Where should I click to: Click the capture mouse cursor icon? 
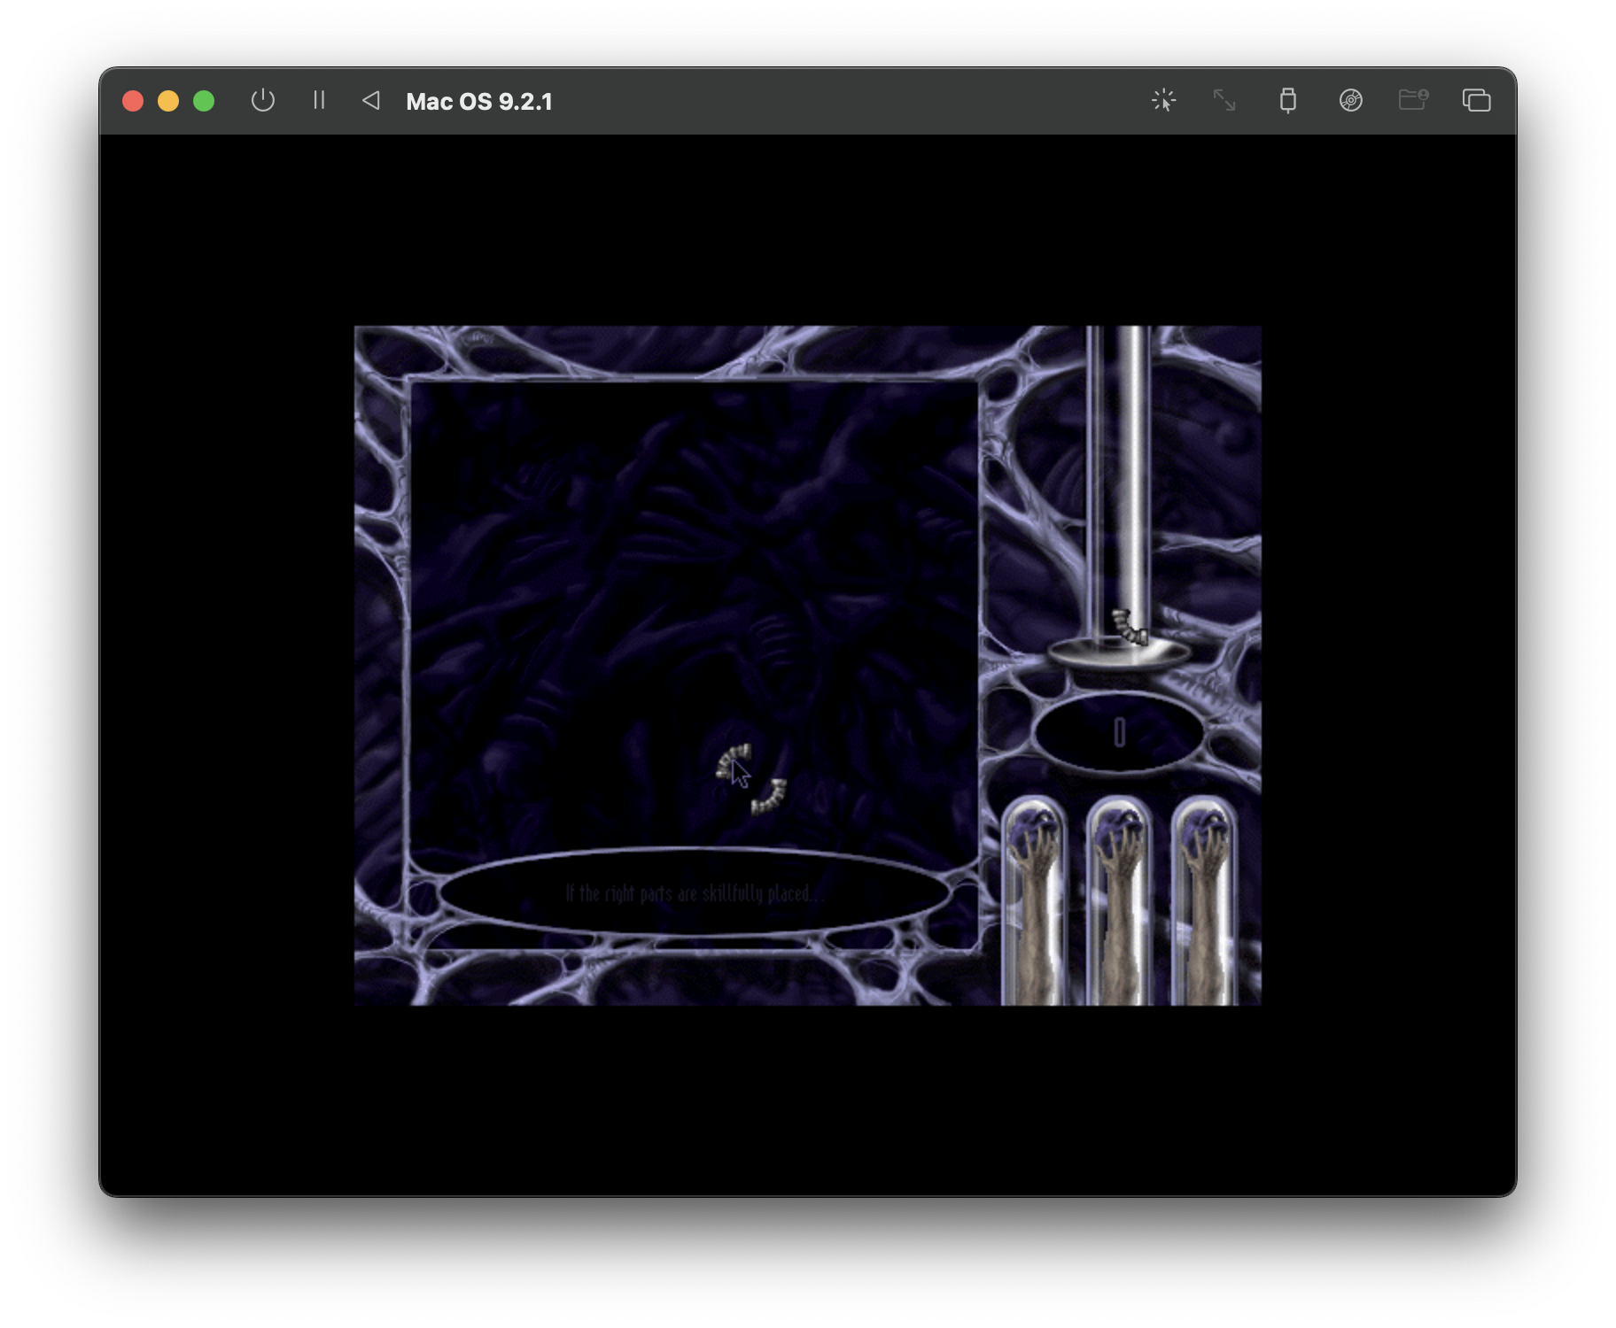coord(1163,100)
